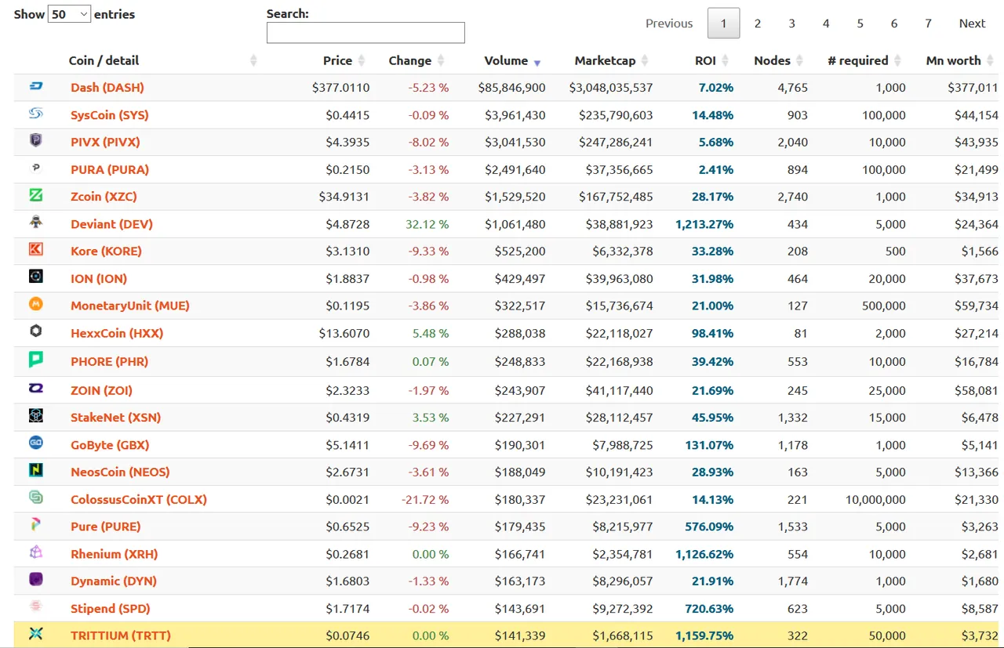The image size is (1004, 648).
Task: Click the ZOIN logo icon
Action: (35, 388)
